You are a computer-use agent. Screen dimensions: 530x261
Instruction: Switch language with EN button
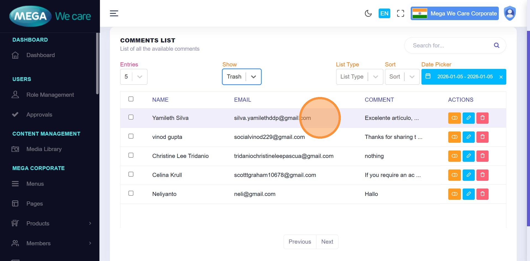(x=384, y=14)
